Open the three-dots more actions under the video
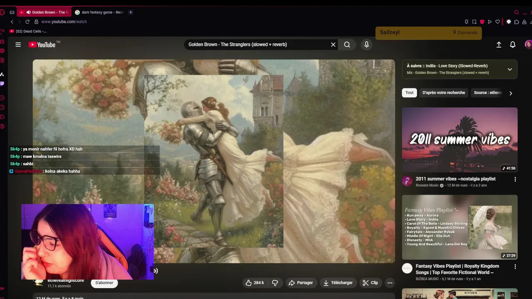Screen dimensions: 532x299 point(390,283)
